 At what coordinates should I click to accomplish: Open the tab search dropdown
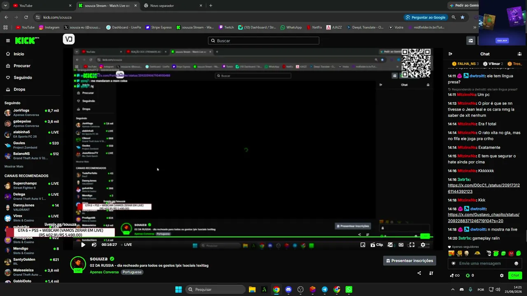[x=5, y=6]
